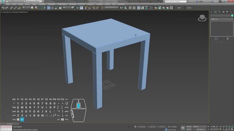The height and width of the screenshot is (131, 234).
Task: Open the Selected key filter dropdown
Action: 199,127
